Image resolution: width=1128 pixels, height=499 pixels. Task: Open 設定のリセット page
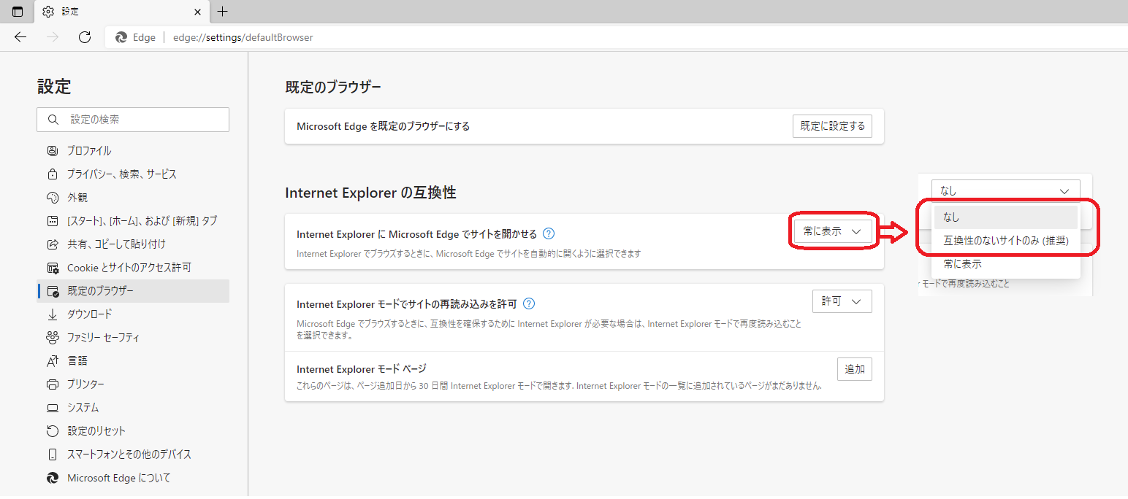pyautogui.click(x=133, y=431)
